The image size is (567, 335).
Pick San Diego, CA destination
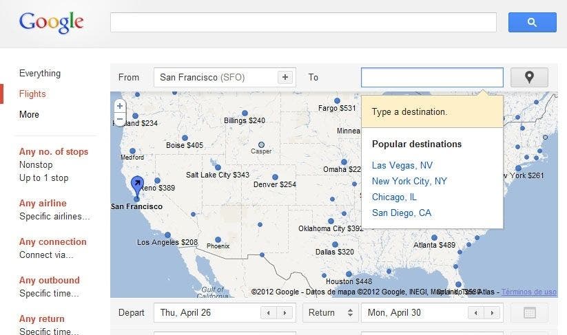402,213
